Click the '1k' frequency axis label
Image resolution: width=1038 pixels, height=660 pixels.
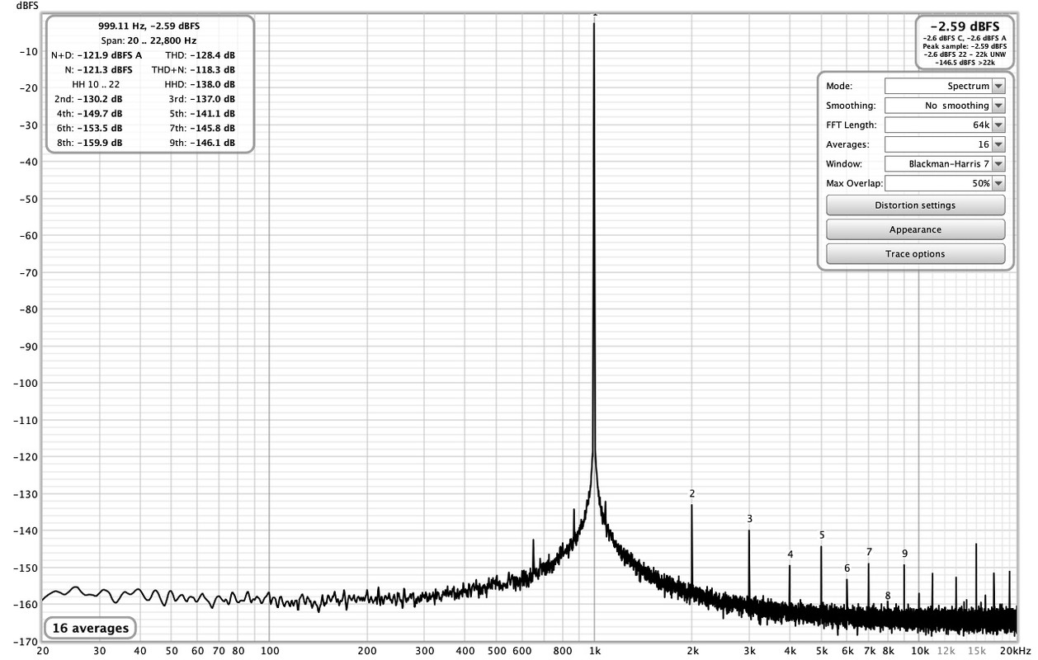595,651
